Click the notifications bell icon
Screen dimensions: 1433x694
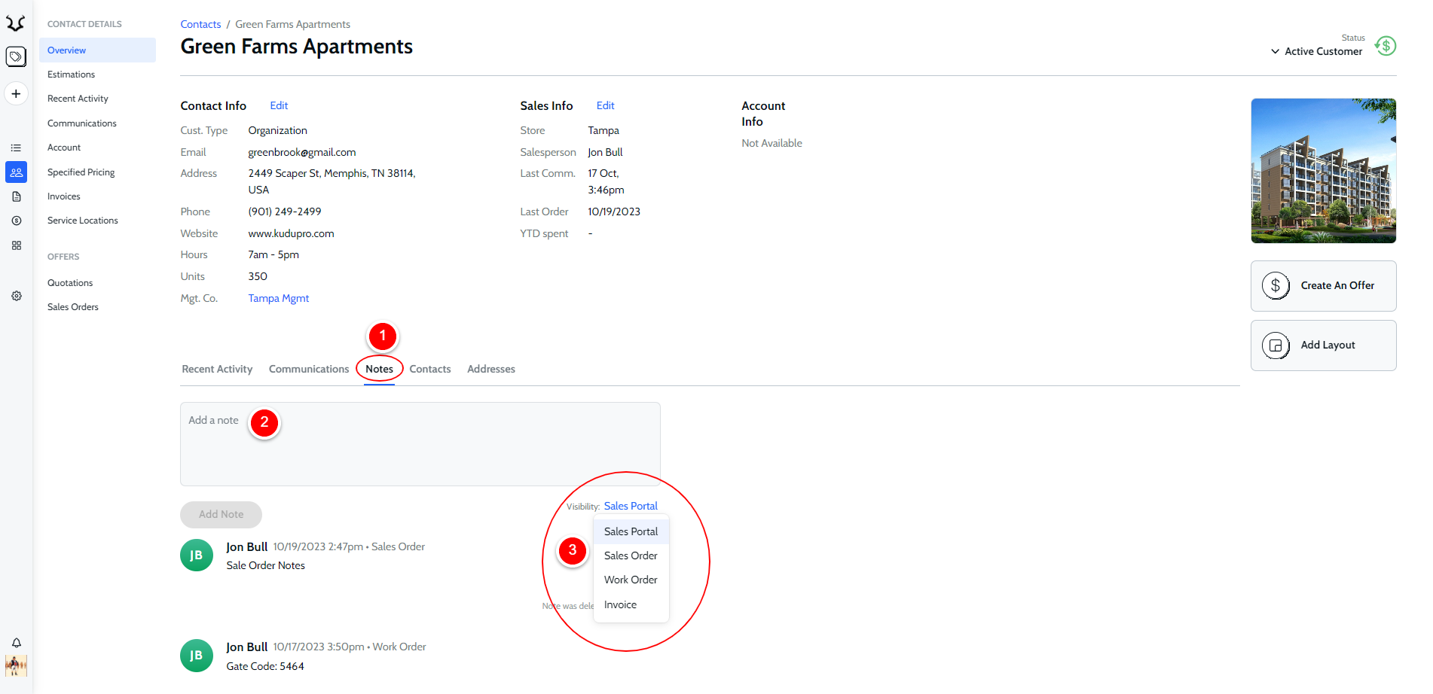(16, 643)
